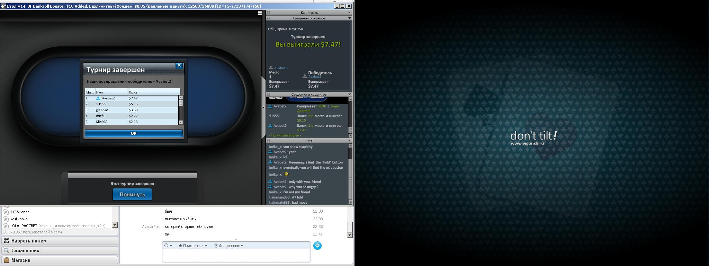
Task: Focus the Skype message input field
Action: [236, 255]
